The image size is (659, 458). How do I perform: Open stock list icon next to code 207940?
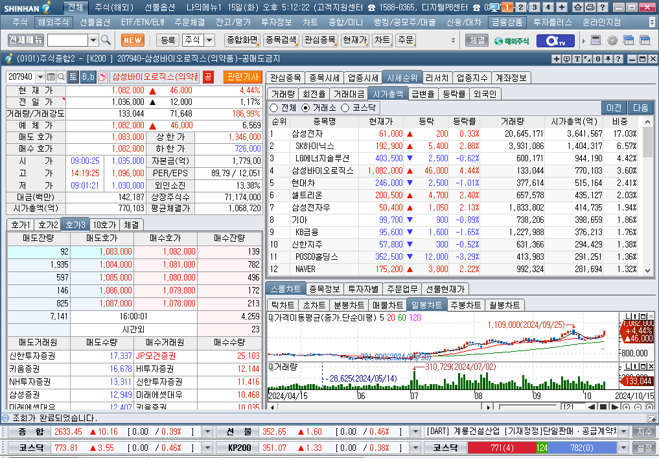51,77
